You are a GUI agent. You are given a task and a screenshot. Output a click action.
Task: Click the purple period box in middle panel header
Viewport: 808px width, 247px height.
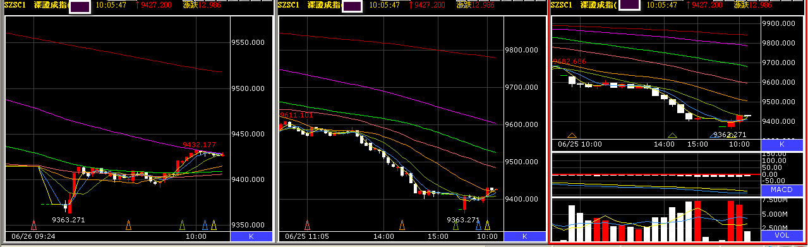coord(352,6)
